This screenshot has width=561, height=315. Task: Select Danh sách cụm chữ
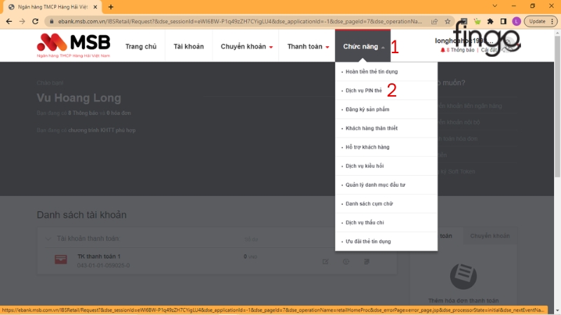(x=386, y=204)
